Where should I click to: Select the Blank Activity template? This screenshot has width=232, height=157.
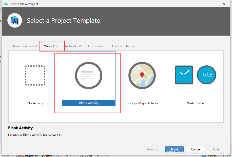coord(89,79)
